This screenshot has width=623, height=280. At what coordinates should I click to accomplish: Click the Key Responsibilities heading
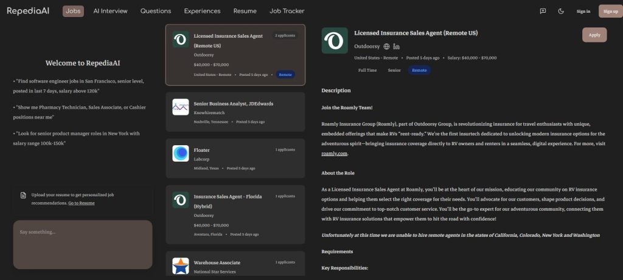tap(345, 268)
